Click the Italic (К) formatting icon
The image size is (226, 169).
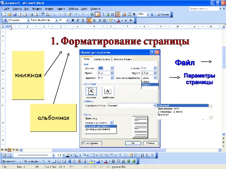[78, 21]
